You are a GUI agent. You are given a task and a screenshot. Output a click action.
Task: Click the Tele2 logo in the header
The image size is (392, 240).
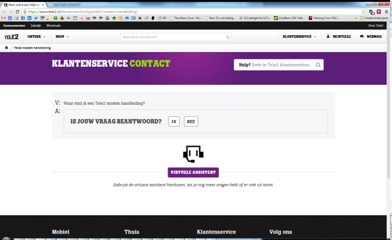point(12,37)
